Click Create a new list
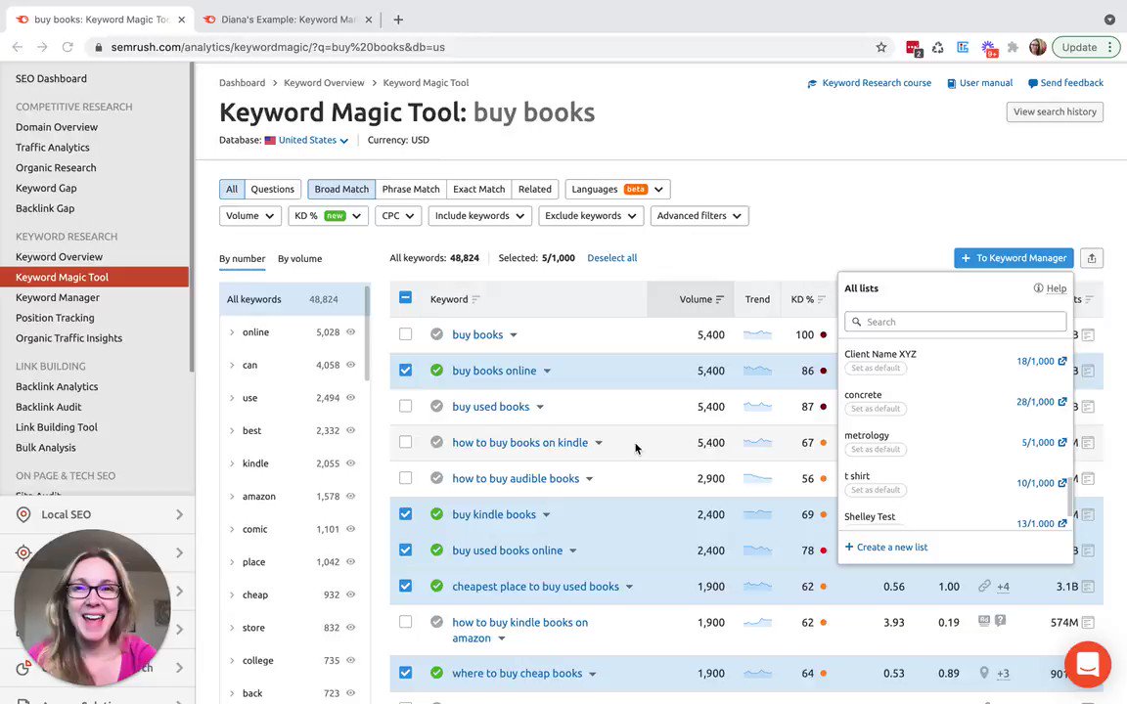1127x704 pixels. (886, 547)
